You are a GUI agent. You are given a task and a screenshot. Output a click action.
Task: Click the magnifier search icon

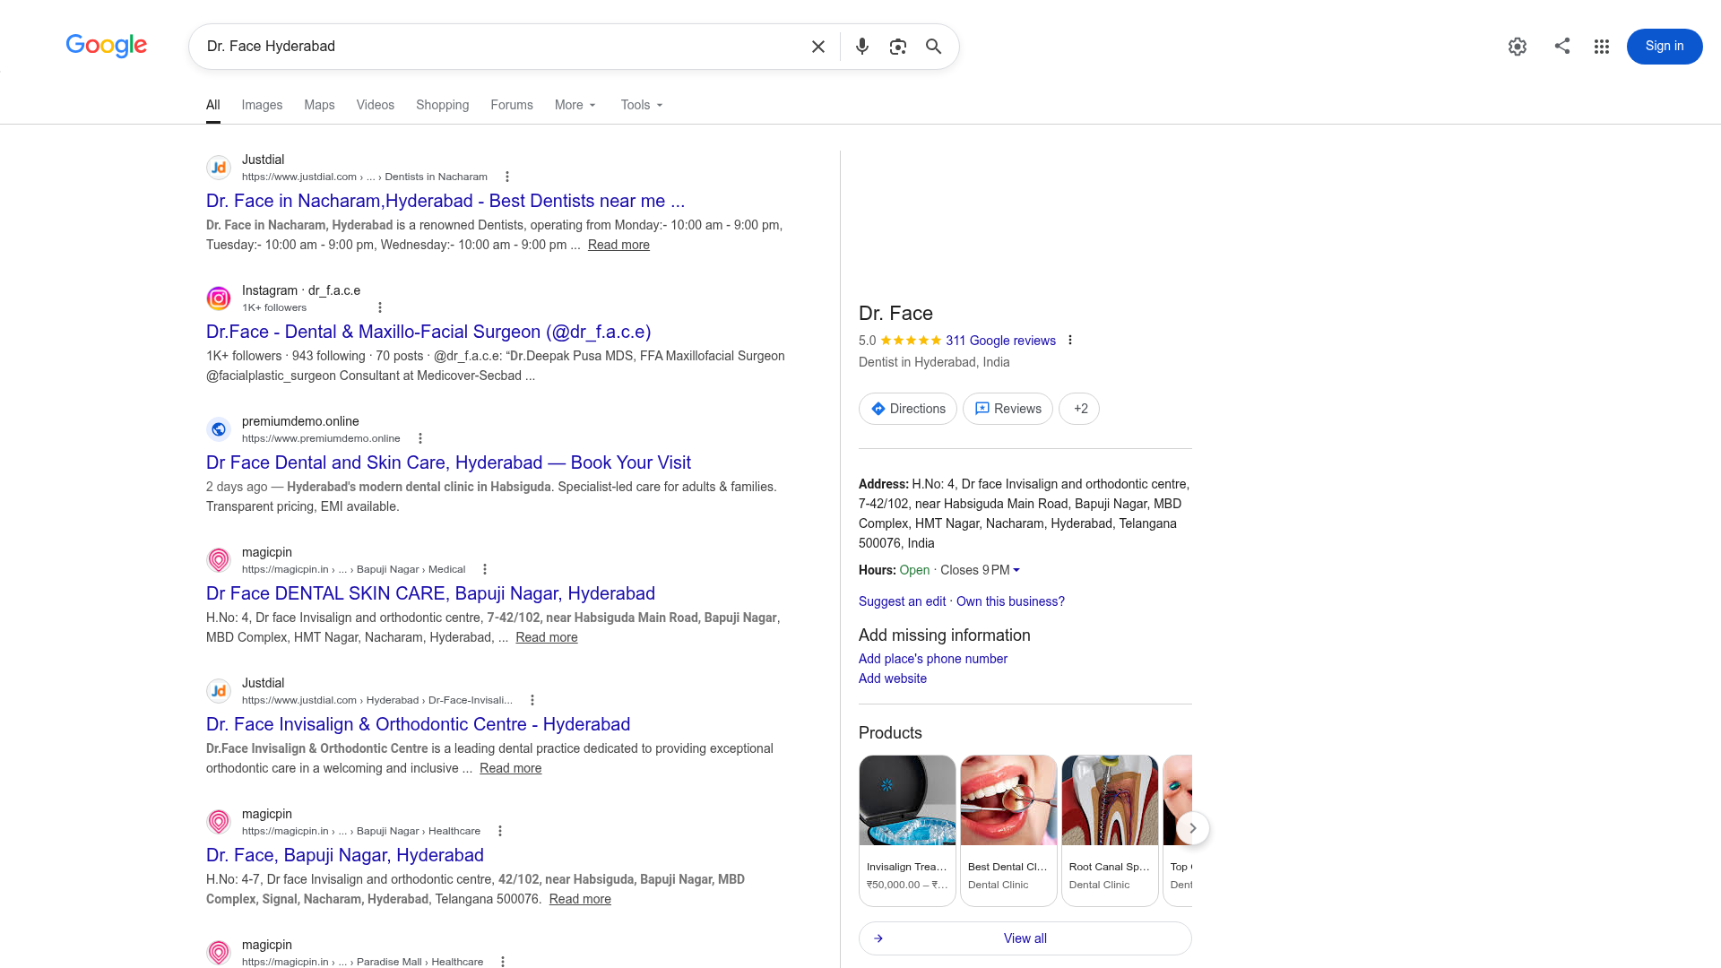click(x=934, y=47)
